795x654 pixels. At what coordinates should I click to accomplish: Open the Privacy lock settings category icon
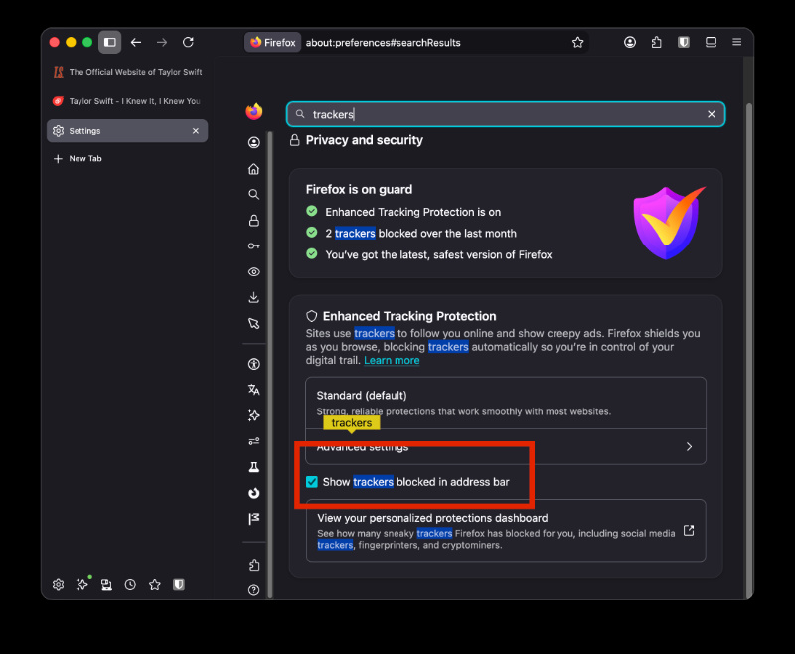(x=254, y=221)
